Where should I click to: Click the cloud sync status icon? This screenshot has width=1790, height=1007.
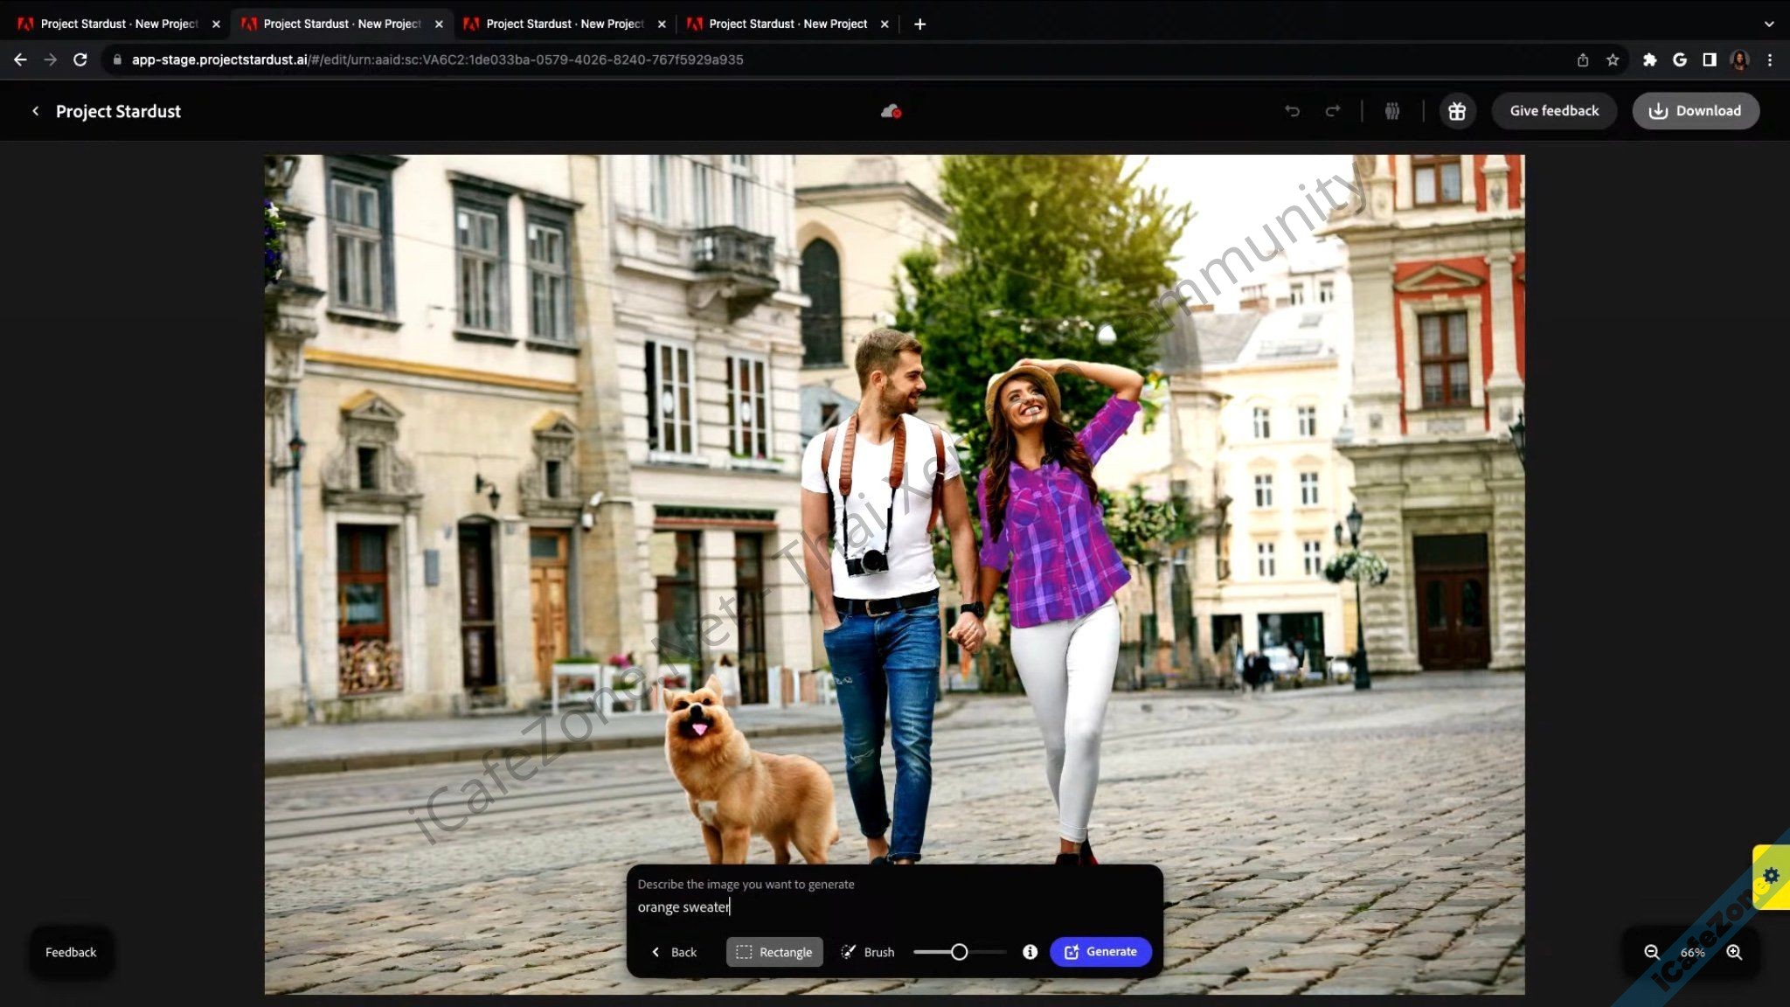[x=891, y=111]
